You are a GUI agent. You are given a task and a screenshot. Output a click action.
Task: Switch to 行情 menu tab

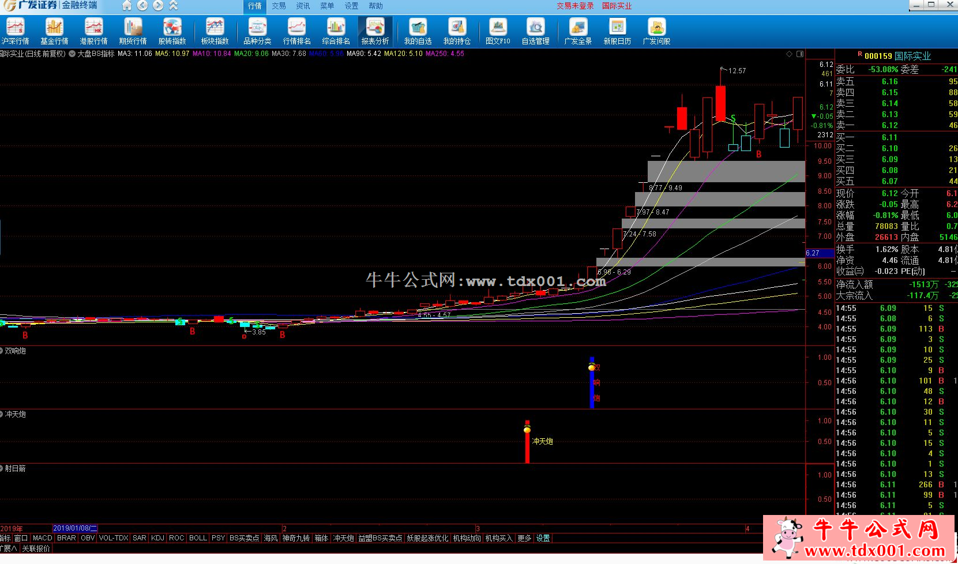coord(255,6)
